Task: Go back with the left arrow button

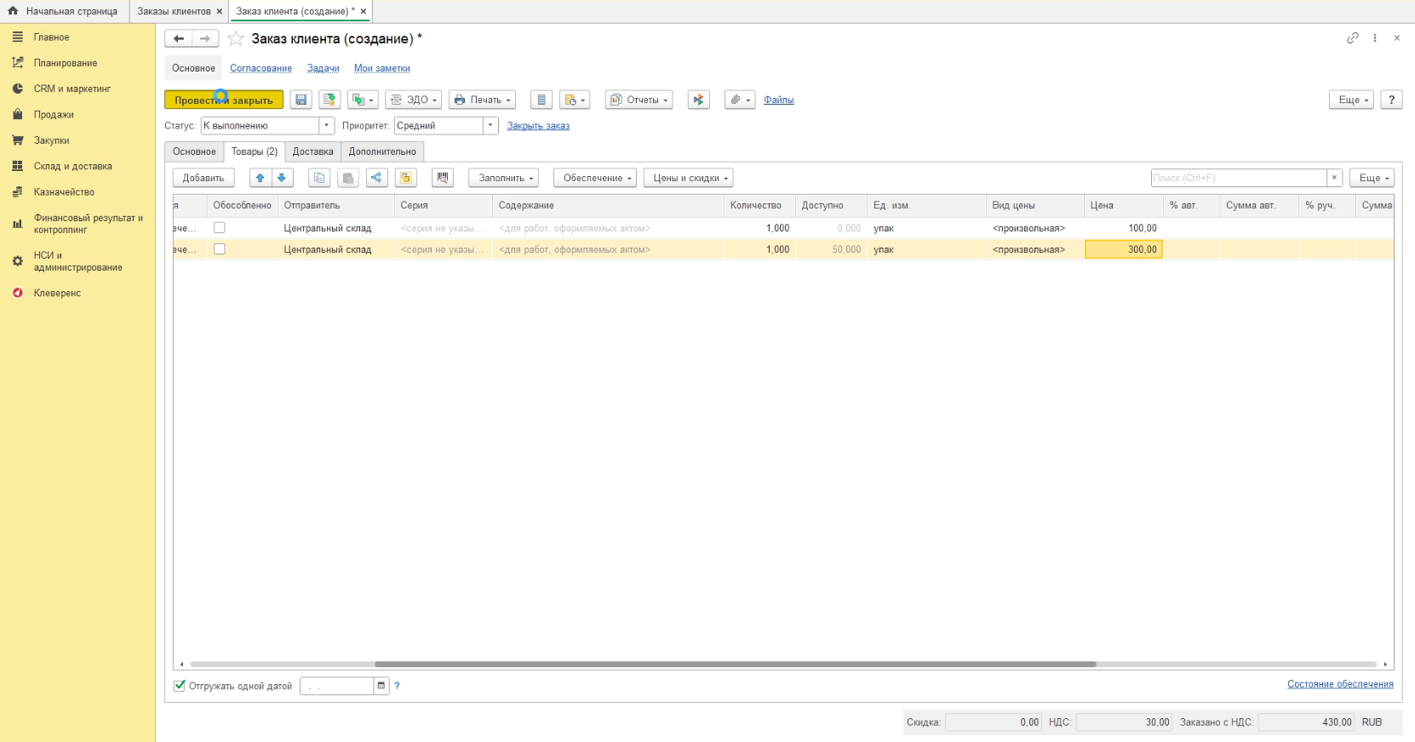Action: coord(179,38)
